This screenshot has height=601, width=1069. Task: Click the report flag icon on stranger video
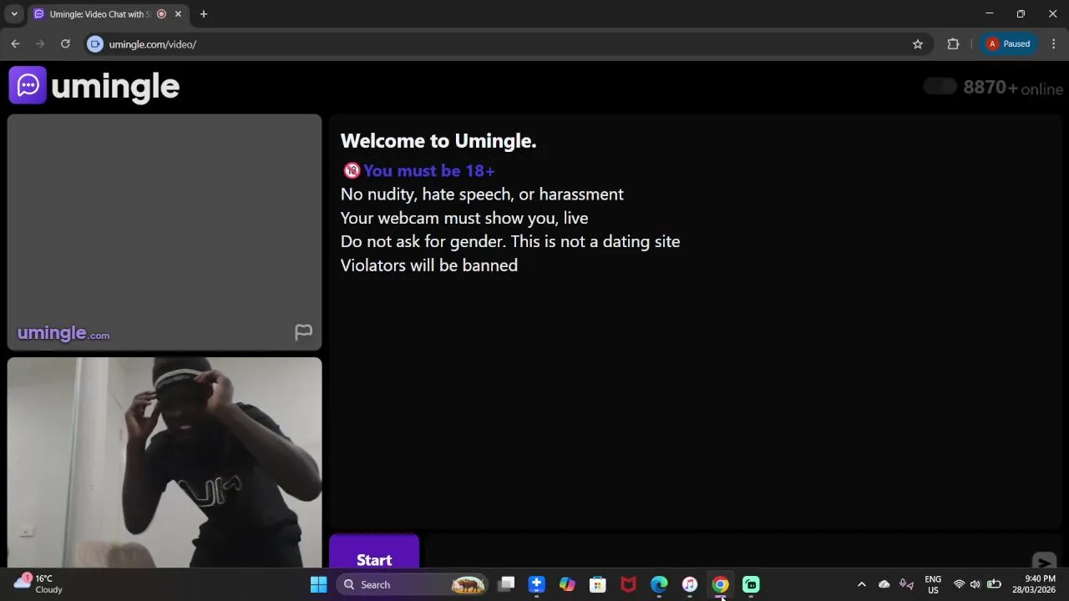click(303, 332)
